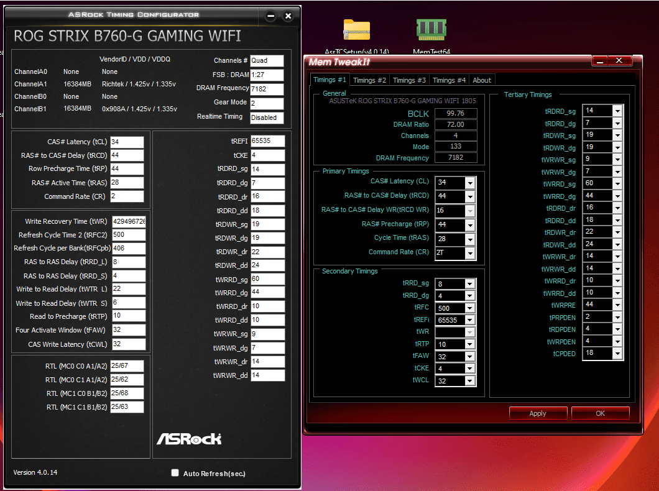Click the tWRWR_dd field in ASRock Timing Configurator
The width and height of the screenshot is (659, 491).
tap(268, 375)
